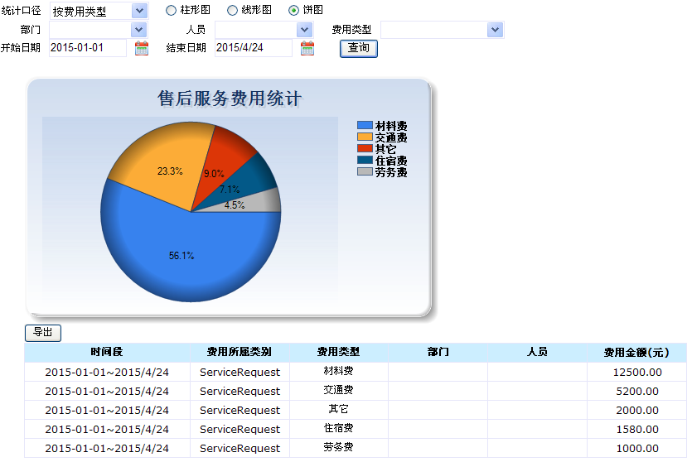Screen dimensions: 692x462
Task: Click the 住宿费 legend color swatch
Action: click(x=365, y=160)
